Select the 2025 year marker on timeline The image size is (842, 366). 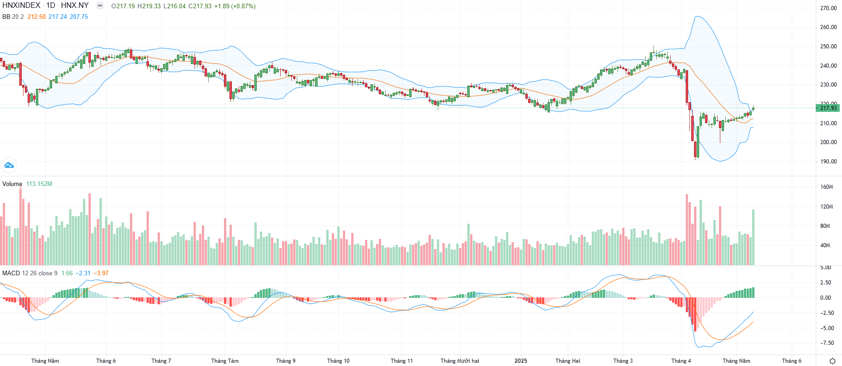pos(521,361)
